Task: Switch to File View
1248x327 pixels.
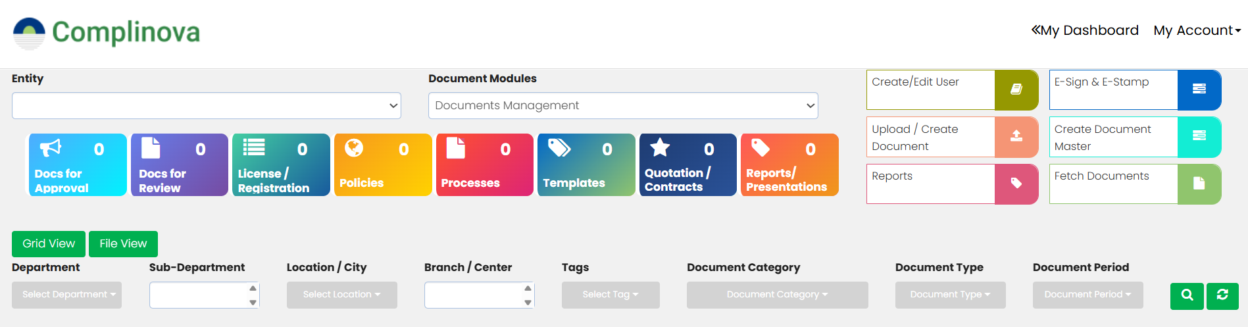Action: coord(123,243)
